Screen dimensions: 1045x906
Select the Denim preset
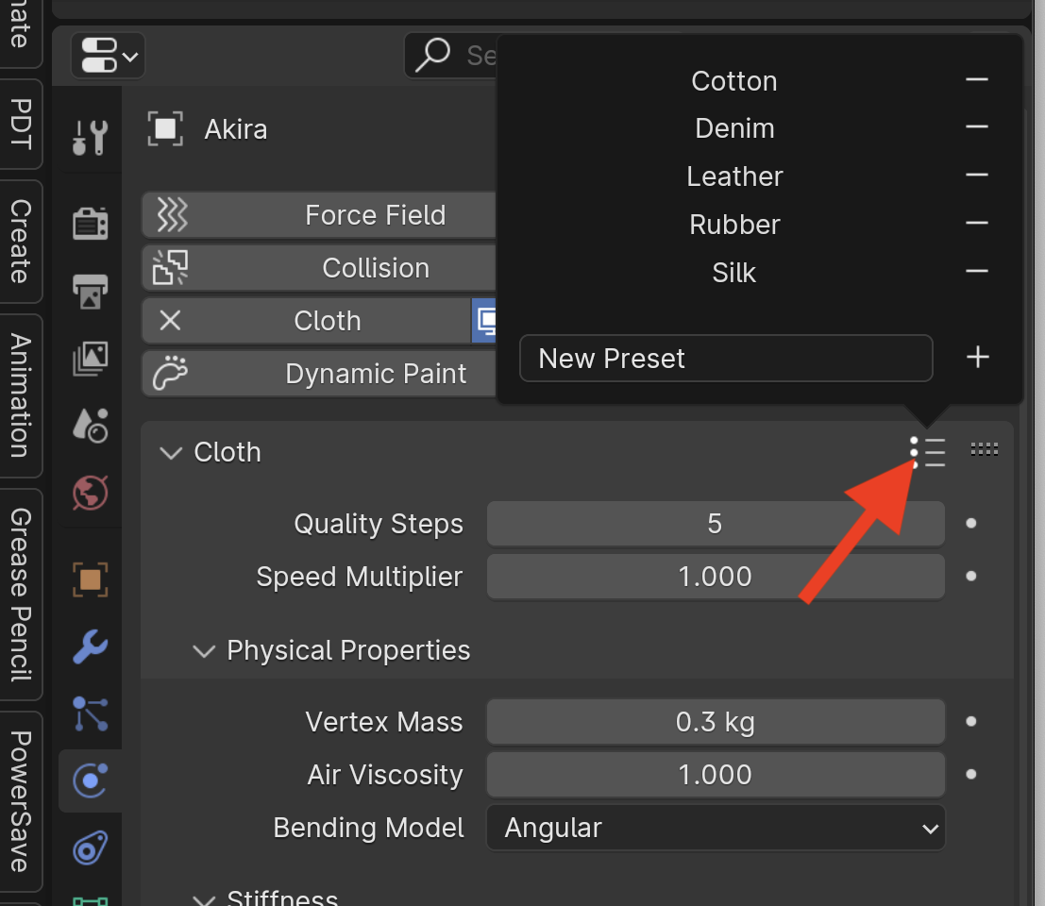click(x=734, y=128)
